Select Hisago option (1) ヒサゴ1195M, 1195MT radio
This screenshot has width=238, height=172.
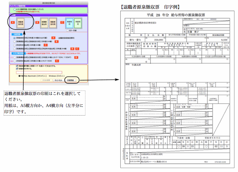coord(14,57)
